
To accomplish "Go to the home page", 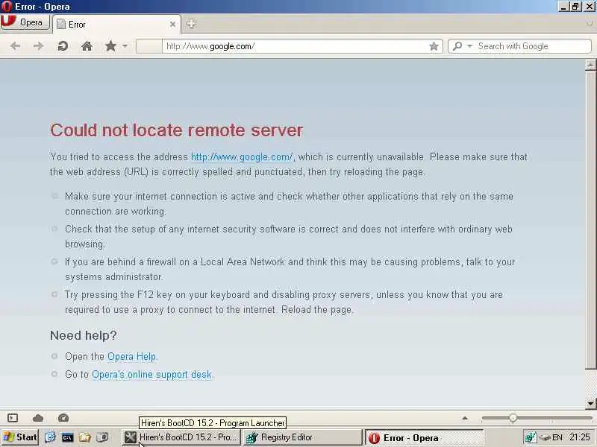I will pyautogui.click(x=87, y=46).
